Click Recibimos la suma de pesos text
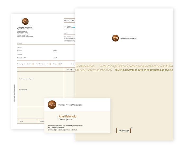The height and width of the screenshot is (149, 184). [26, 79]
